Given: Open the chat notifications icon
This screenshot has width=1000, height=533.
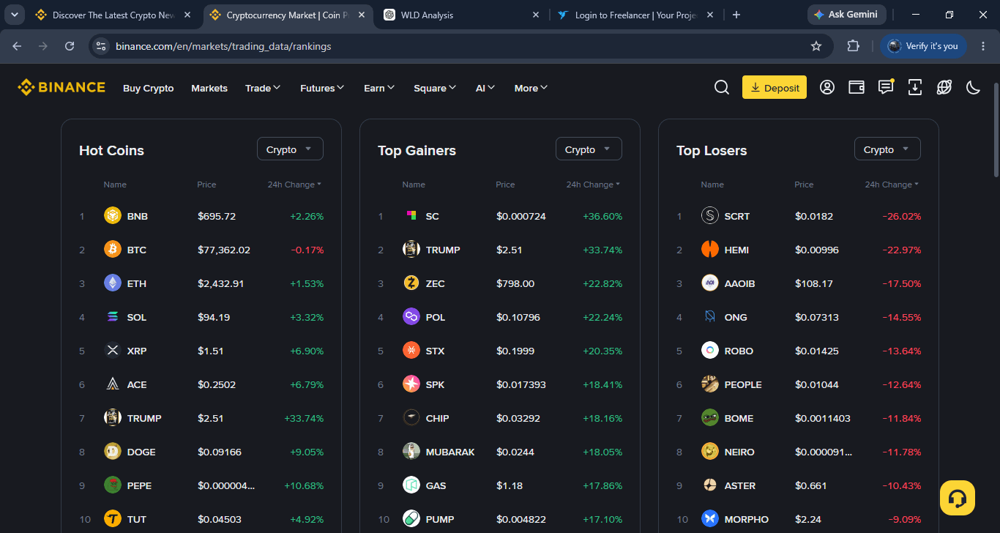Looking at the screenshot, I should click(x=886, y=88).
